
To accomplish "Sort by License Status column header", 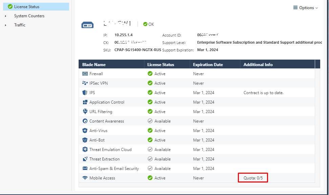I will tap(167, 64).
